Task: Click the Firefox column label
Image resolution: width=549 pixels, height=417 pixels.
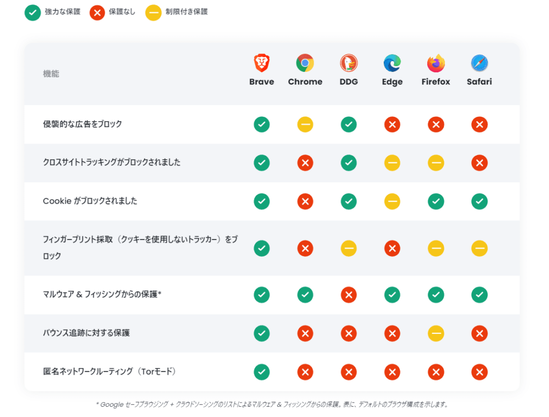Action: coord(436,81)
